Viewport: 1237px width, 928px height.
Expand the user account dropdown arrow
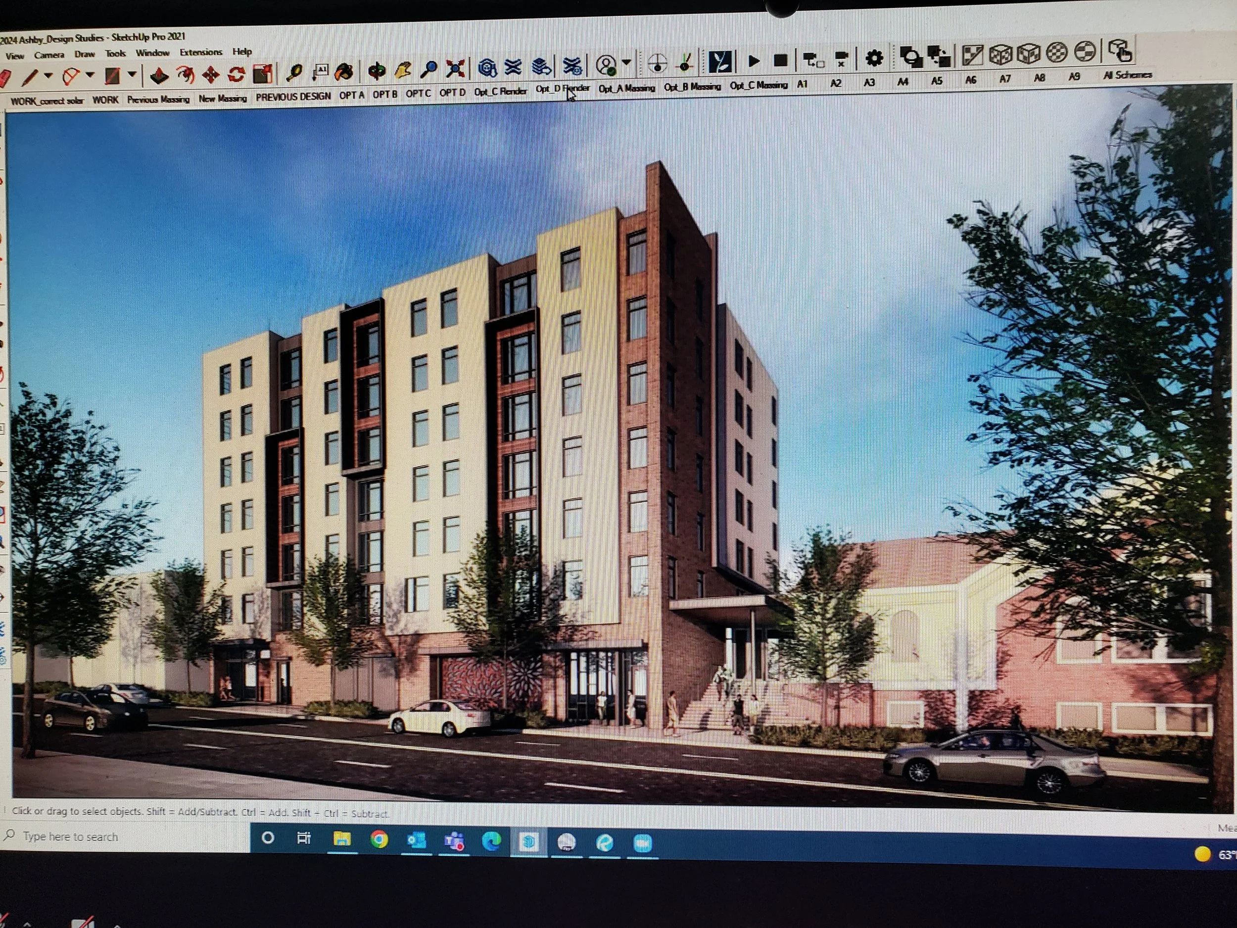point(626,63)
